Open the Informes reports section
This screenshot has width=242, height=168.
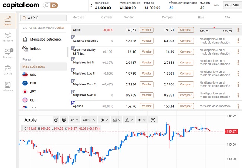click(x=8, y=87)
